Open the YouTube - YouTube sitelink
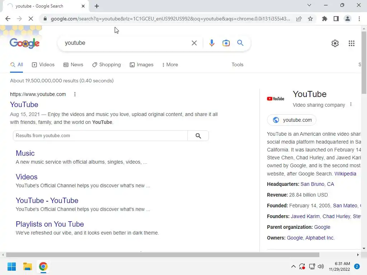Image resolution: width=367 pixels, height=275 pixels. (47, 201)
